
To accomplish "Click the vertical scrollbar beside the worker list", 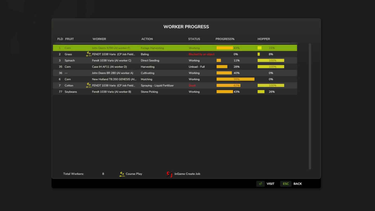I will 310,106.
